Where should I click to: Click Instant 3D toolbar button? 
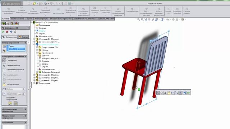(168, 11)
